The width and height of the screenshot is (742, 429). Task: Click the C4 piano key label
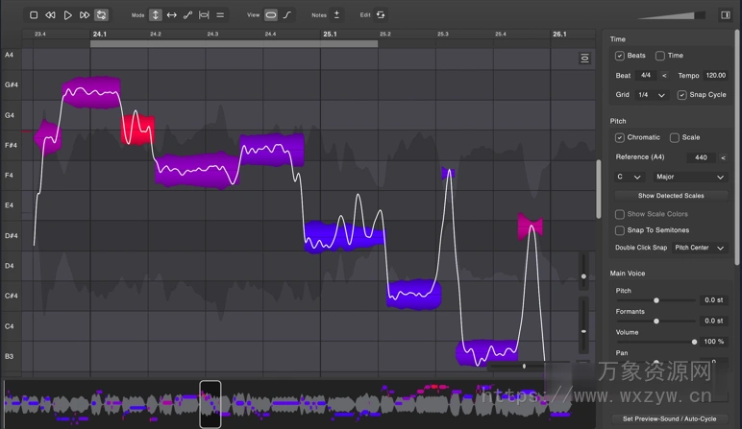(x=9, y=326)
